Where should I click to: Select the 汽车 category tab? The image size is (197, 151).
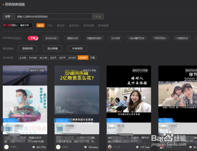click(50, 25)
